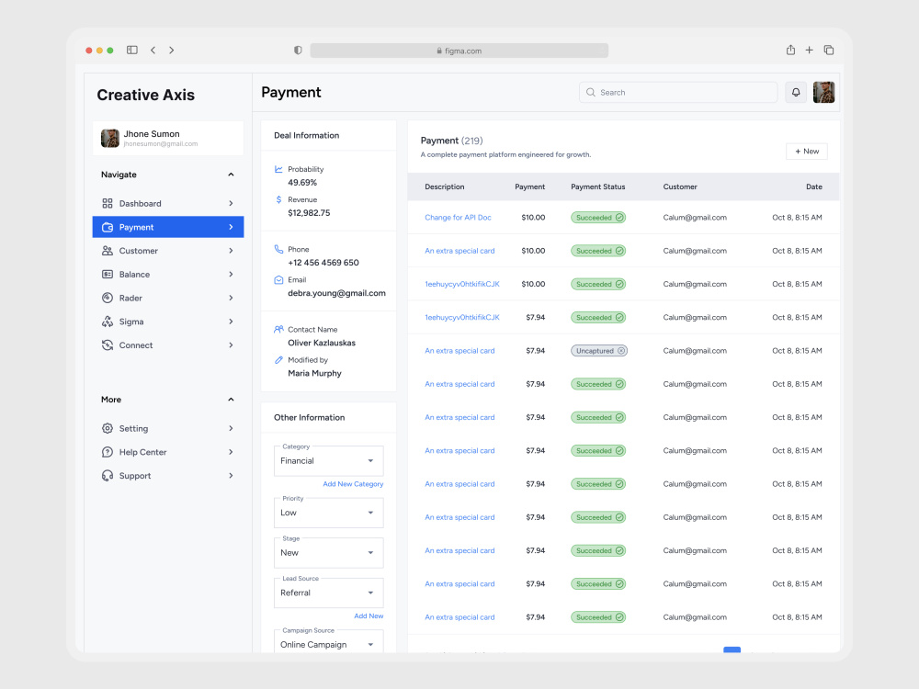Viewport: 919px width, 689px height.
Task: Click the Help Center question icon
Action: pos(108,452)
